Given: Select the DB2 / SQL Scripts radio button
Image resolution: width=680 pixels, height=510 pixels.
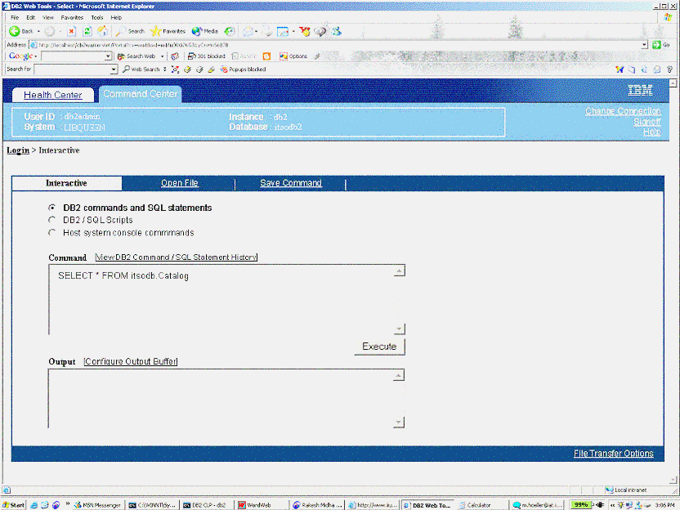Looking at the screenshot, I should pos(53,220).
